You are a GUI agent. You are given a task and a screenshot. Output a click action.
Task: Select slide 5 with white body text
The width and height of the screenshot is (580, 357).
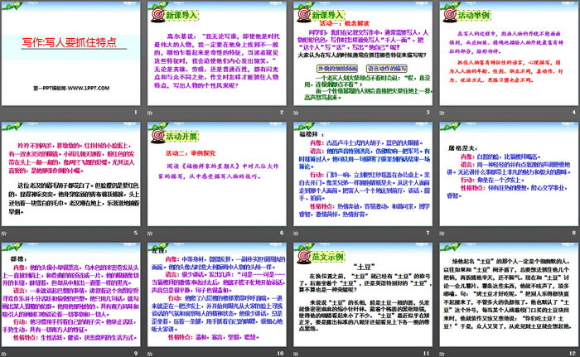72,172
